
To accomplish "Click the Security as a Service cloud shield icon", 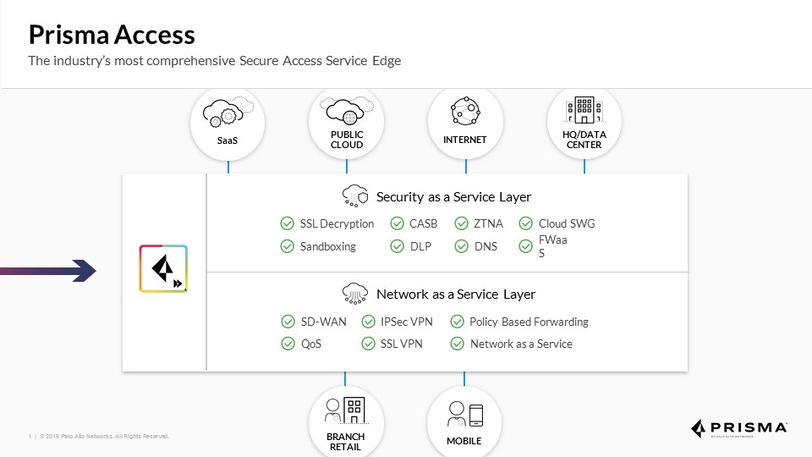I will [x=354, y=195].
